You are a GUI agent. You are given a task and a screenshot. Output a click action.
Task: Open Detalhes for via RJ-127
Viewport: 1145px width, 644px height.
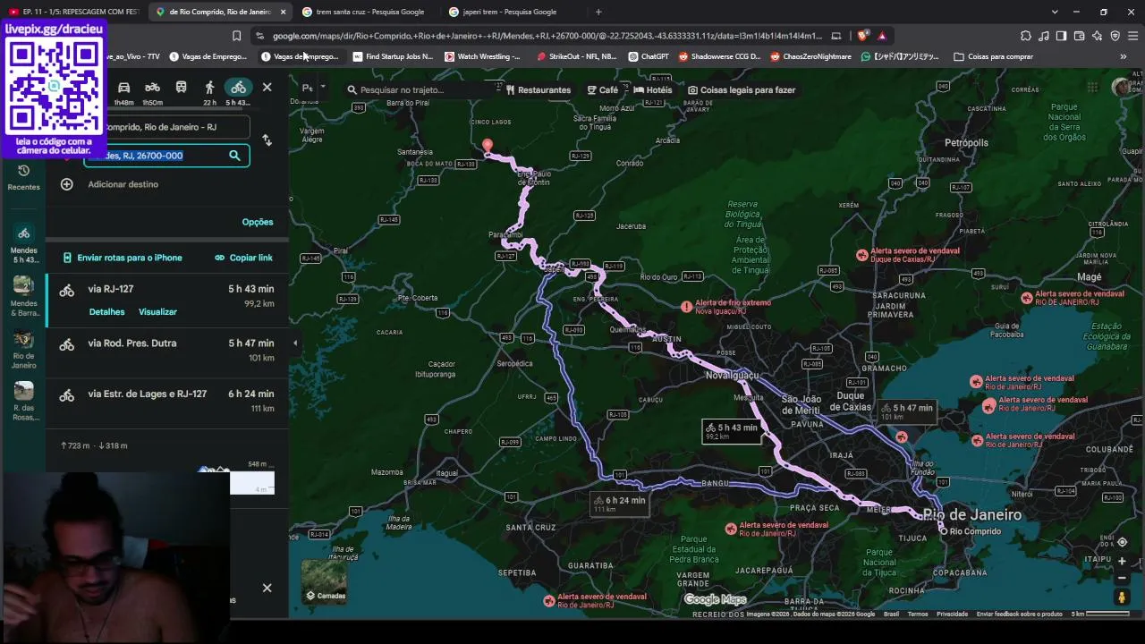[107, 312]
